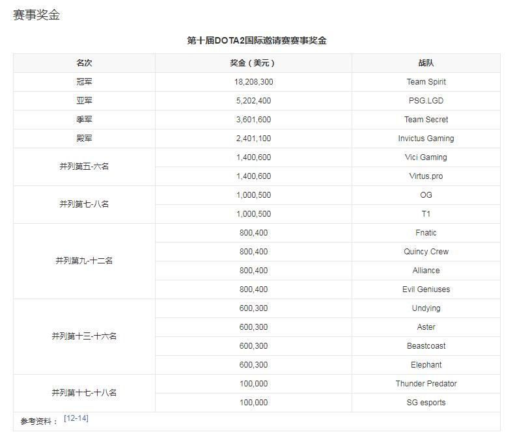Select the prize 600,300 in Undying row
517x443 pixels.
253,308
